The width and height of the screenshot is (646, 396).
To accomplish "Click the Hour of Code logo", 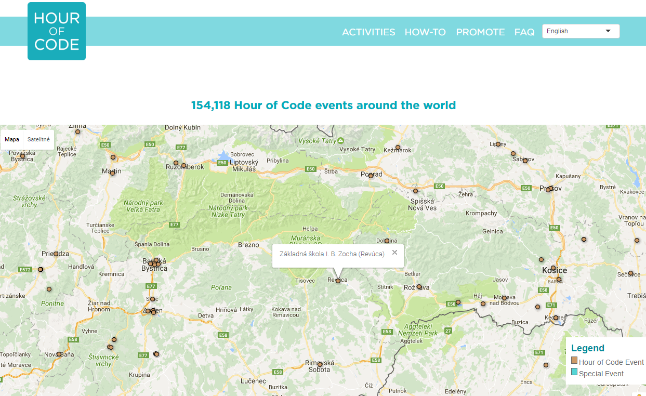I will 57,31.
